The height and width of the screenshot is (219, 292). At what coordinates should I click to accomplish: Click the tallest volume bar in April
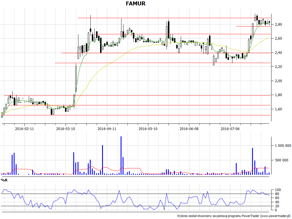click(x=121, y=155)
